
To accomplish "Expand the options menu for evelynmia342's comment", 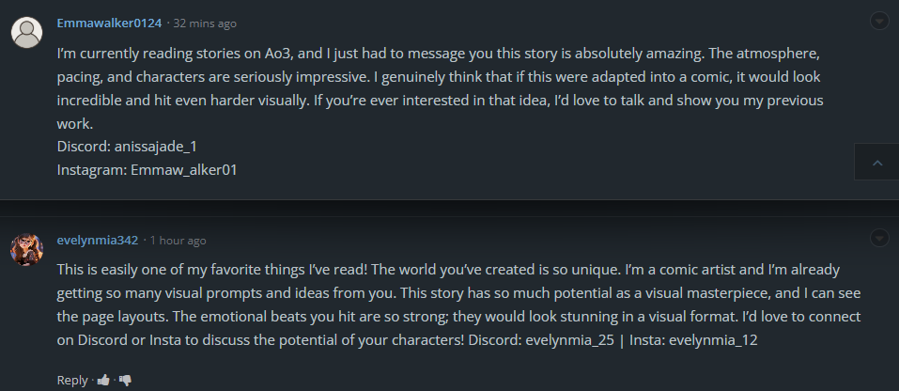I will pos(879,237).
